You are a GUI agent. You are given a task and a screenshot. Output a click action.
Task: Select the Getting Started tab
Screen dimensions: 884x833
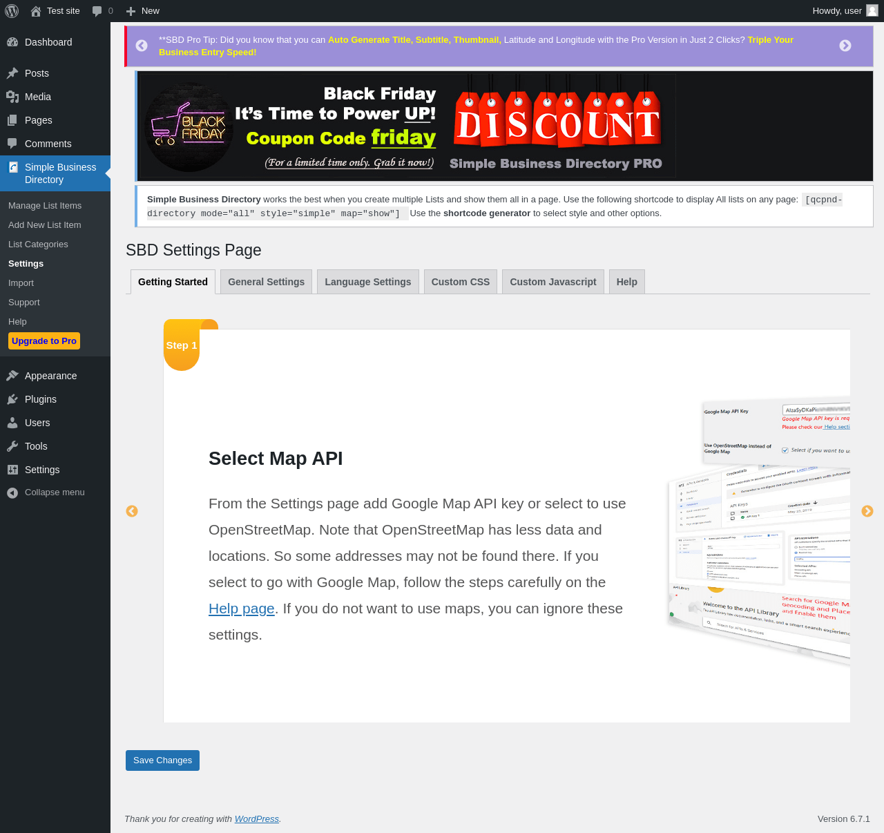(x=173, y=282)
